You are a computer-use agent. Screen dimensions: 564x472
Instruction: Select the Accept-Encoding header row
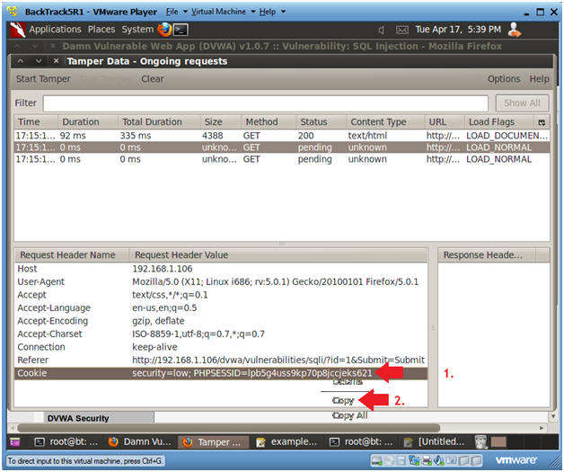pos(221,321)
